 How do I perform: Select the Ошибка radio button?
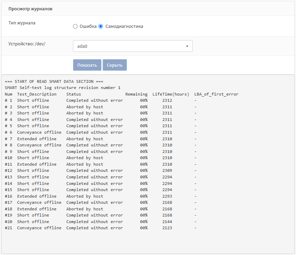[75, 26]
